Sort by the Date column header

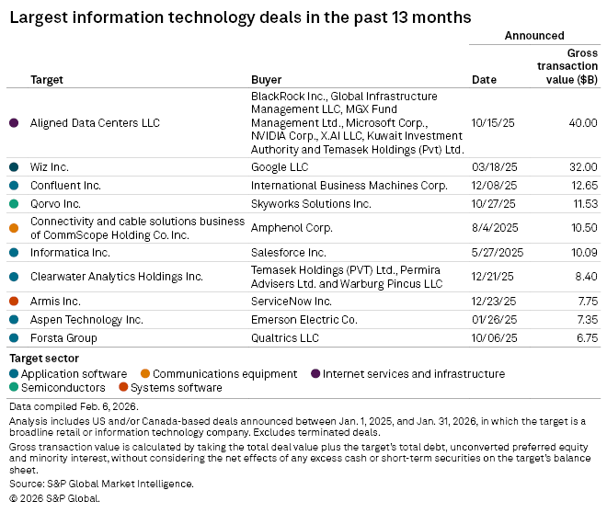point(484,80)
